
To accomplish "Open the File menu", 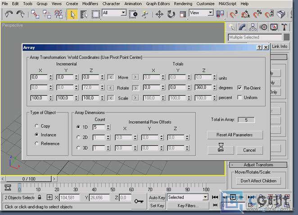I will point(5,4).
